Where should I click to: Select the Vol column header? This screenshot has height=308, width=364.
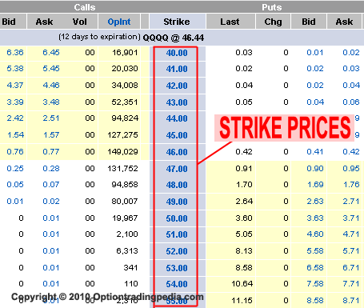80,22
